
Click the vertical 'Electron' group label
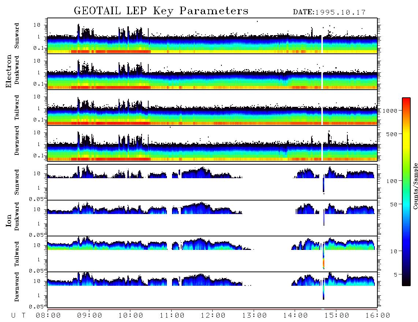pyautogui.click(x=8, y=71)
